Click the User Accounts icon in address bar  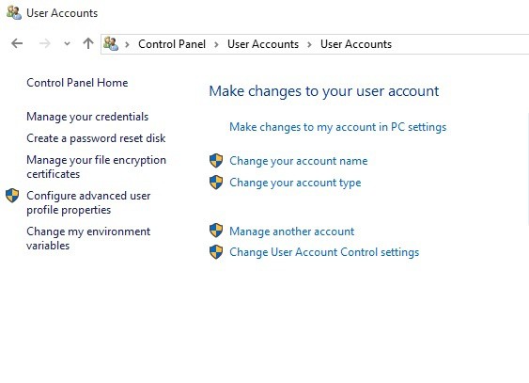[111, 44]
